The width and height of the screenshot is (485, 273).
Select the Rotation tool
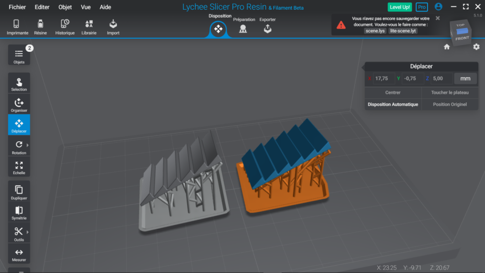[x=19, y=146]
